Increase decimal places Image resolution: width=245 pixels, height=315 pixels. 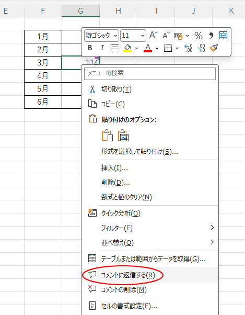tap(189, 48)
